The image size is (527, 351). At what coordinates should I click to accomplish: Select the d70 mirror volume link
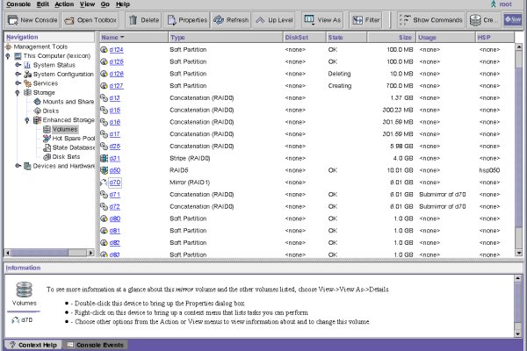[115, 182]
